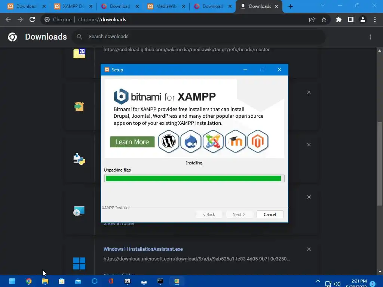Click the Learn More button
The image size is (383, 287).
pyautogui.click(x=132, y=142)
